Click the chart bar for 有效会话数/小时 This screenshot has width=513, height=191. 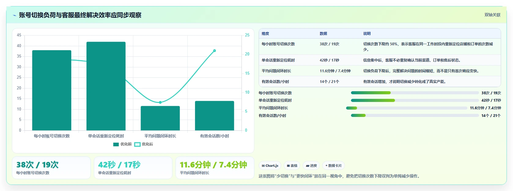tap(215, 116)
